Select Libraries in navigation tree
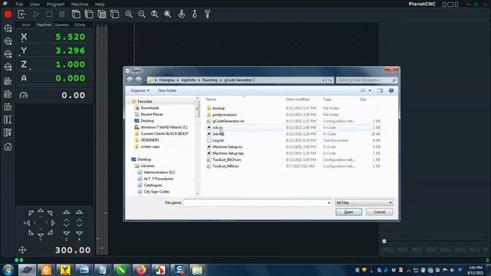Viewport: 491px width, 276px height. pyautogui.click(x=147, y=166)
